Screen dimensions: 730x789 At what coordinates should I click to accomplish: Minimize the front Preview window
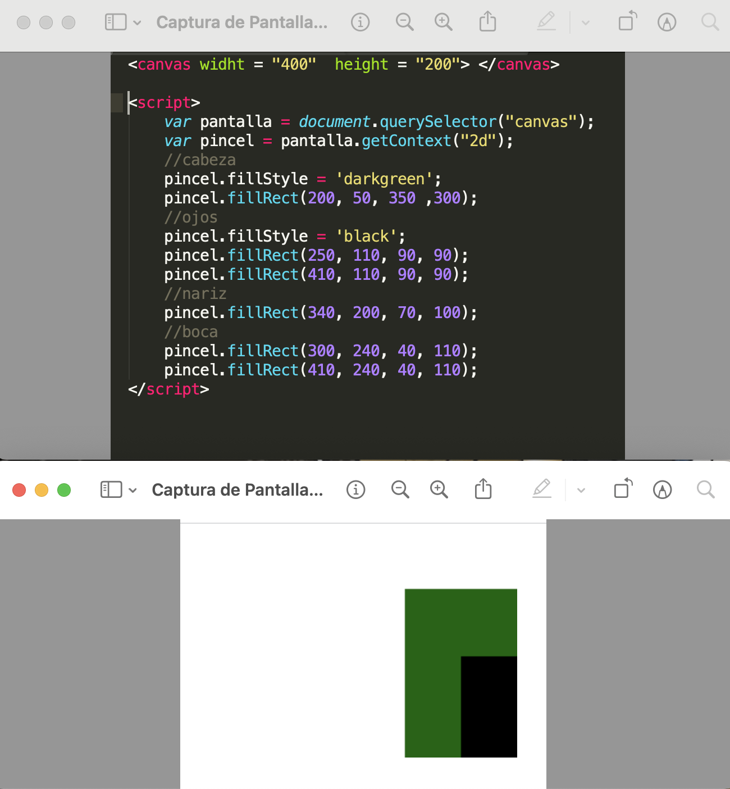coord(42,490)
